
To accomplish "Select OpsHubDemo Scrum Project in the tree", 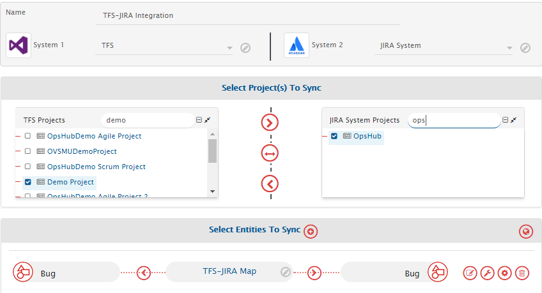I will (x=96, y=167).
